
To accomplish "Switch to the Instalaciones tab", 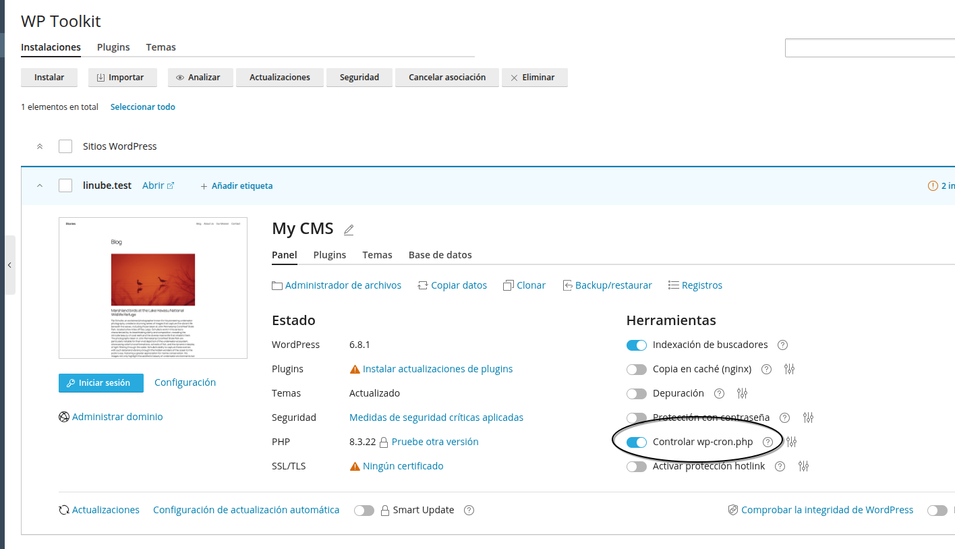I will click(51, 47).
